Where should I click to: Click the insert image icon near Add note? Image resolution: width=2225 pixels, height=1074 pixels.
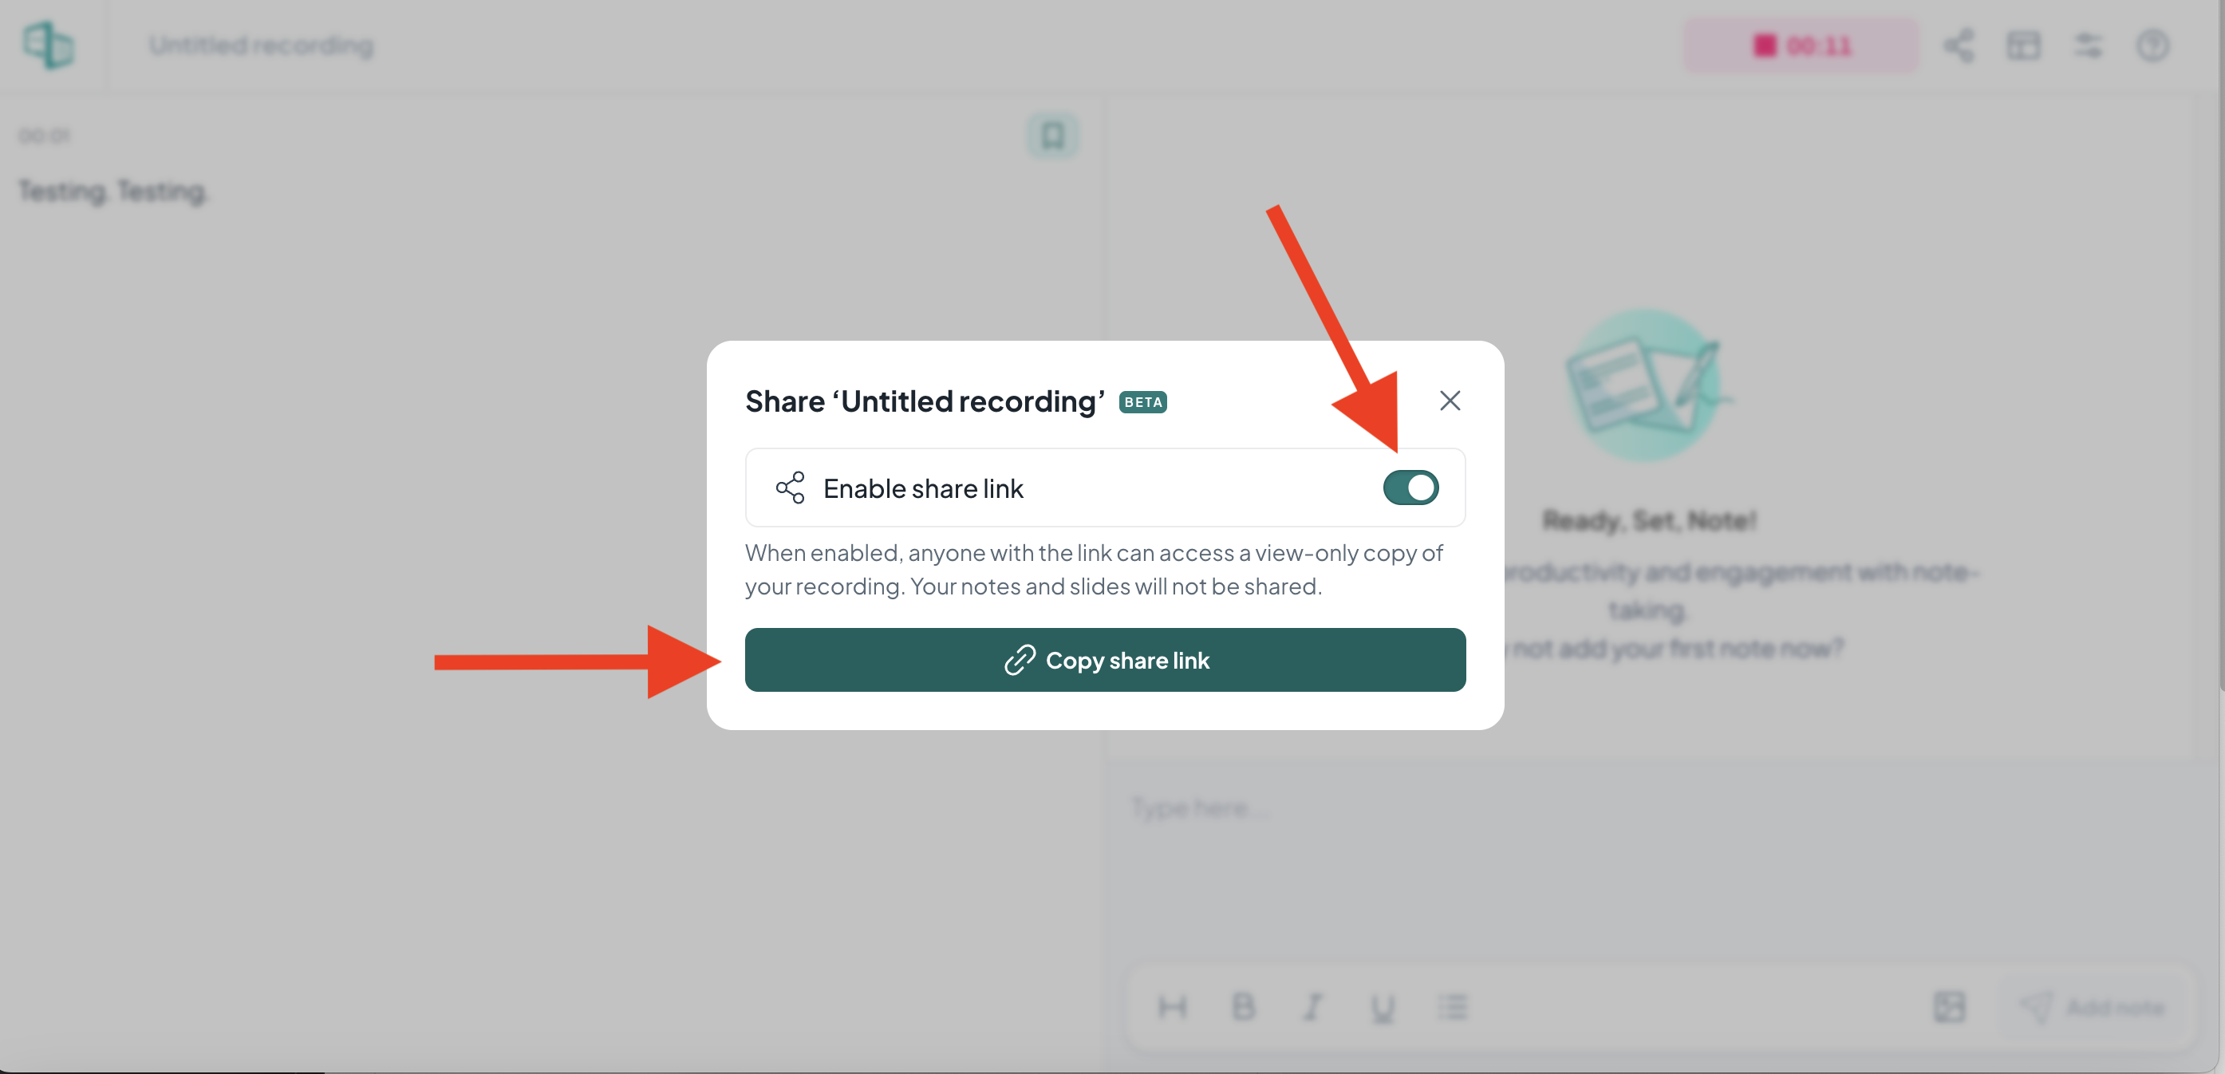[1950, 1007]
